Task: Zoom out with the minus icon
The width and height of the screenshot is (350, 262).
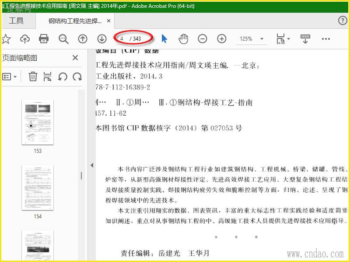Action: coord(203,39)
